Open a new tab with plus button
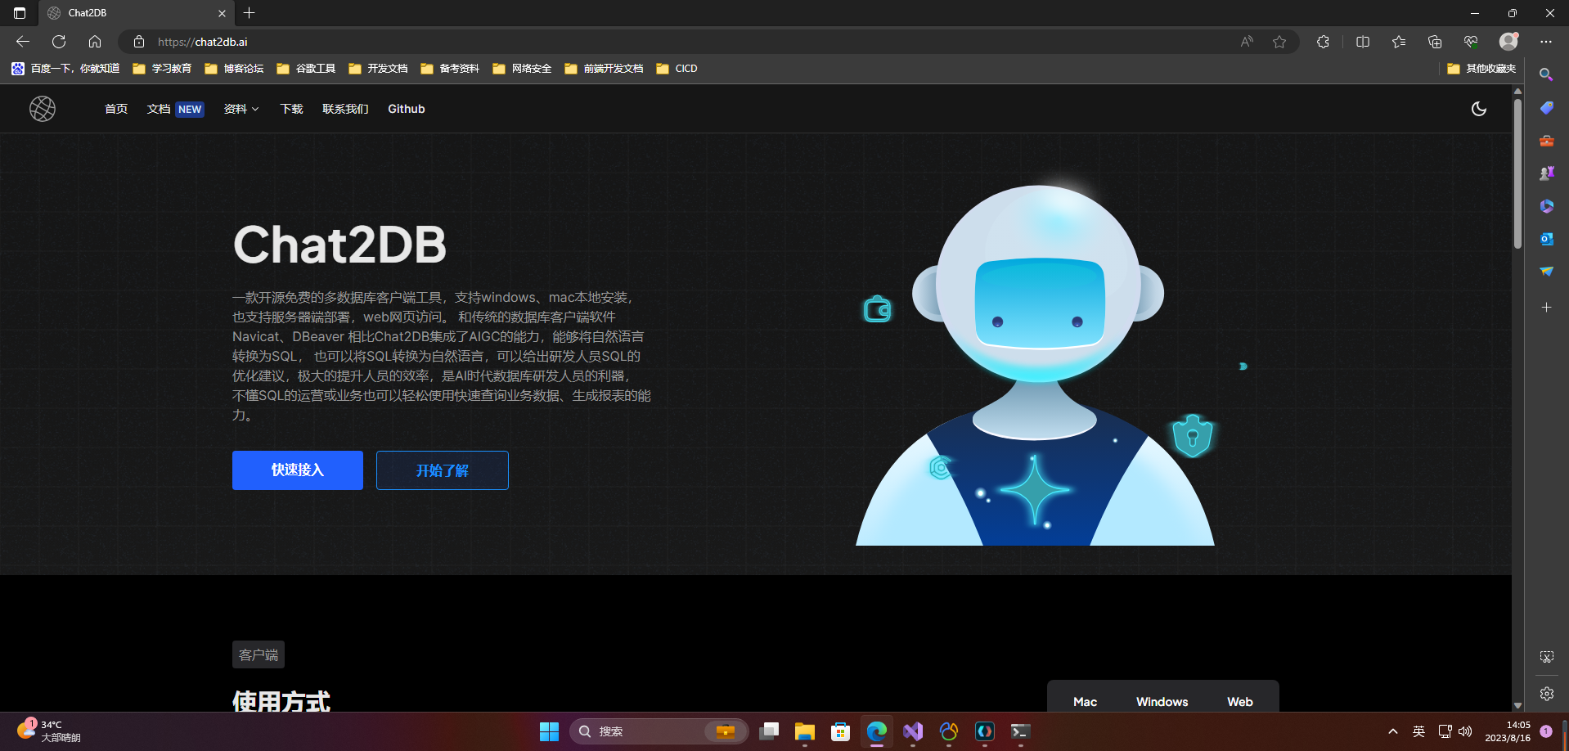This screenshot has height=751, width=1569. click(250, 13)
